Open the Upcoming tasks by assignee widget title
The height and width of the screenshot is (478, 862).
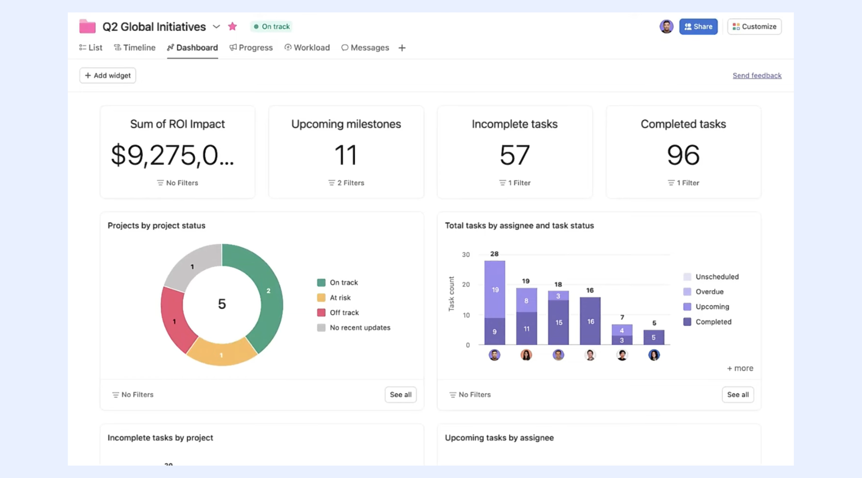coord(499,438)
